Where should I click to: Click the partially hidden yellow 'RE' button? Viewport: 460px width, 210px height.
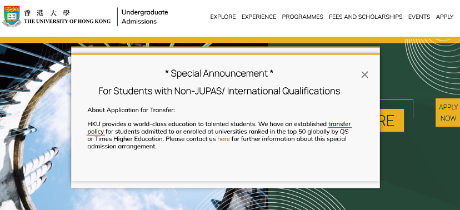[x=392, y=120]
